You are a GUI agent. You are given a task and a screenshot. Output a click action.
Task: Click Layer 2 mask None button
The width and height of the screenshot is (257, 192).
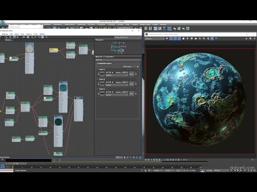(132, 84)
